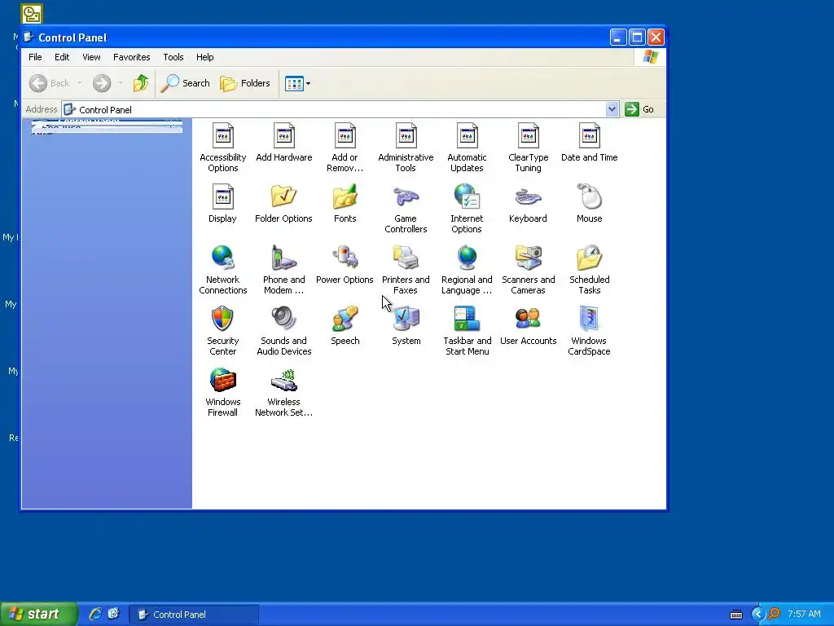Select the Mouse icon
The height and width of the screenshot is (626, 834).
(590, 196)
